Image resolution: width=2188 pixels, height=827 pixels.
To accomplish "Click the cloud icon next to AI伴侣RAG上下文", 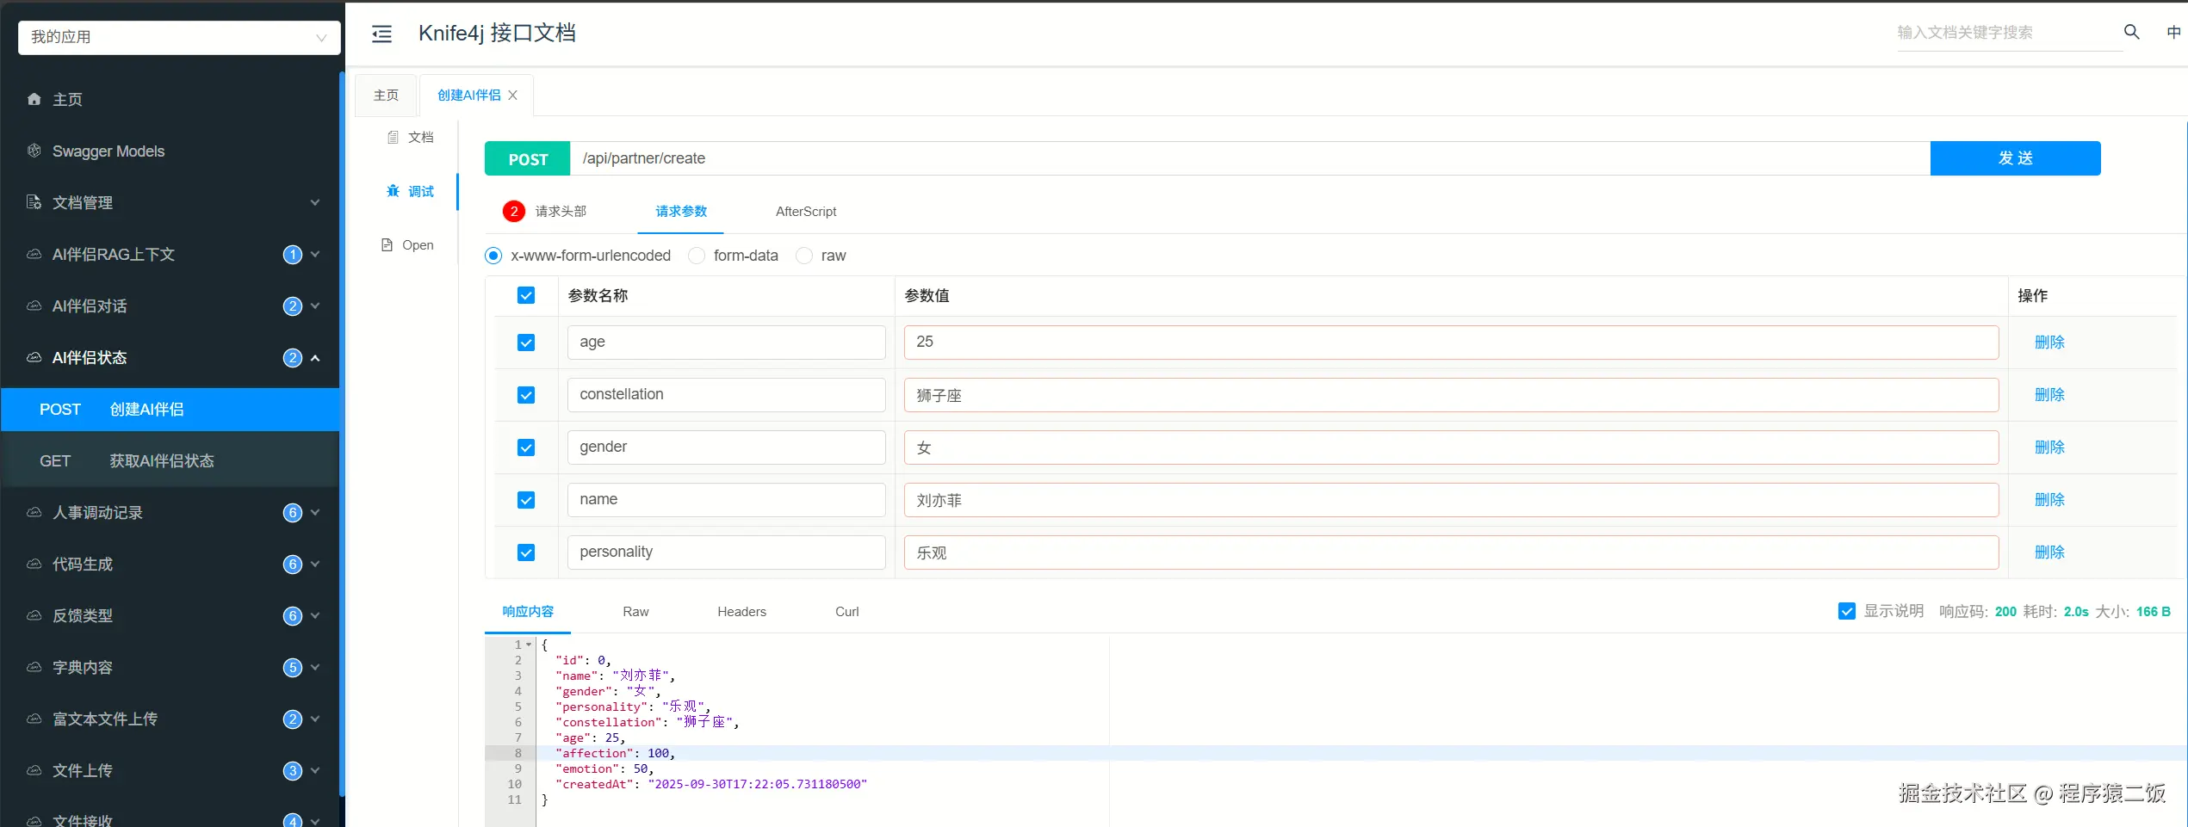I will (34, 254).
